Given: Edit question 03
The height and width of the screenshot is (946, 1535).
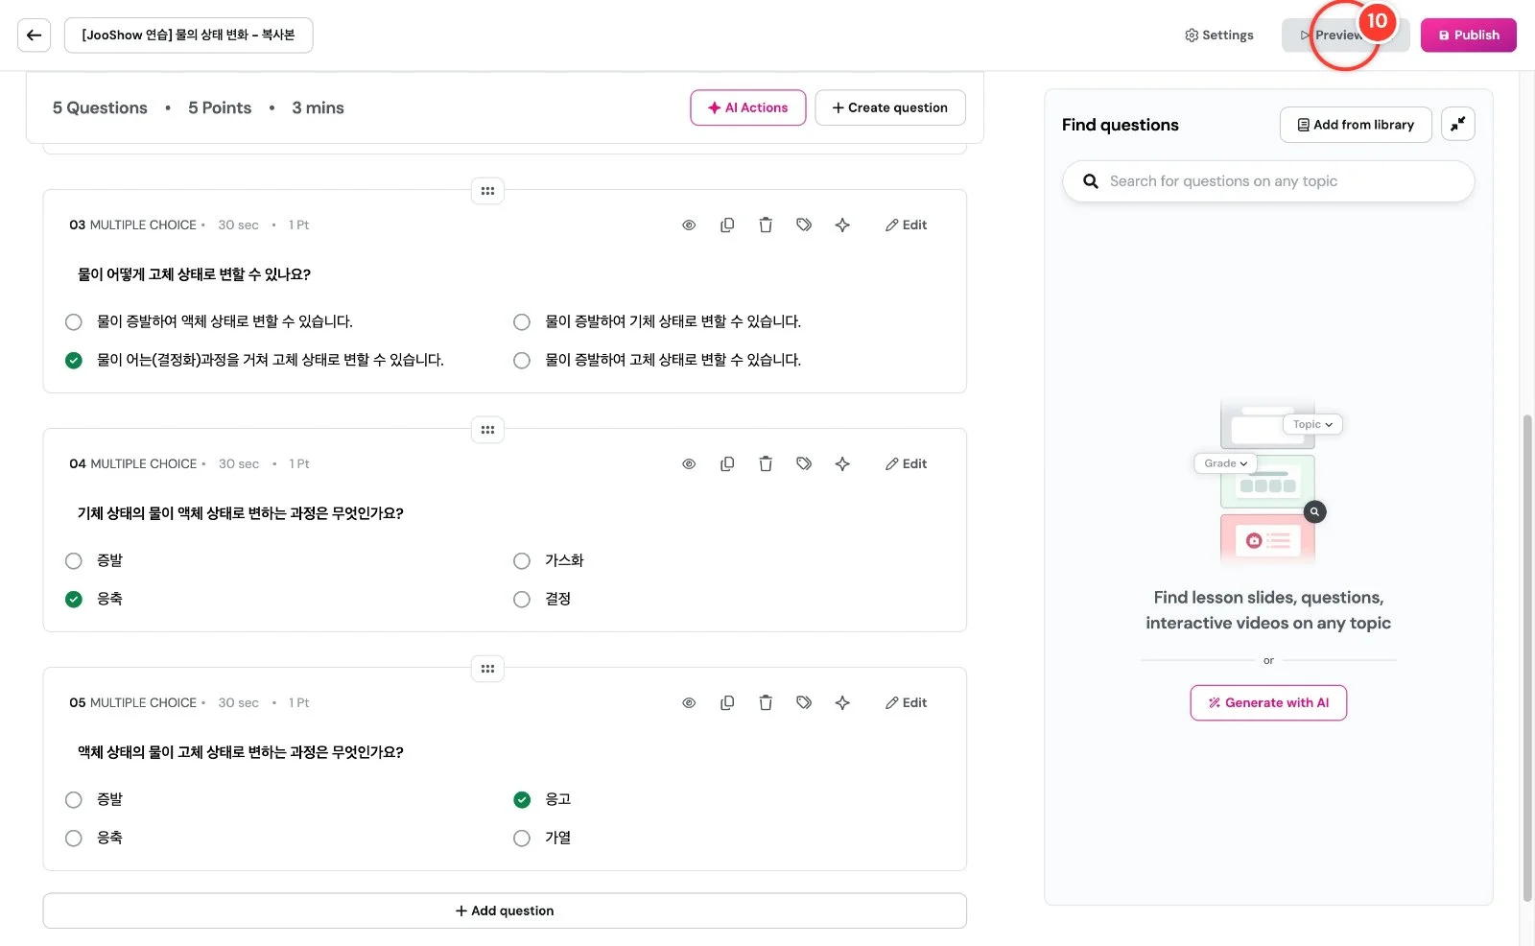Looking at the screenshot, I should 906,225.
